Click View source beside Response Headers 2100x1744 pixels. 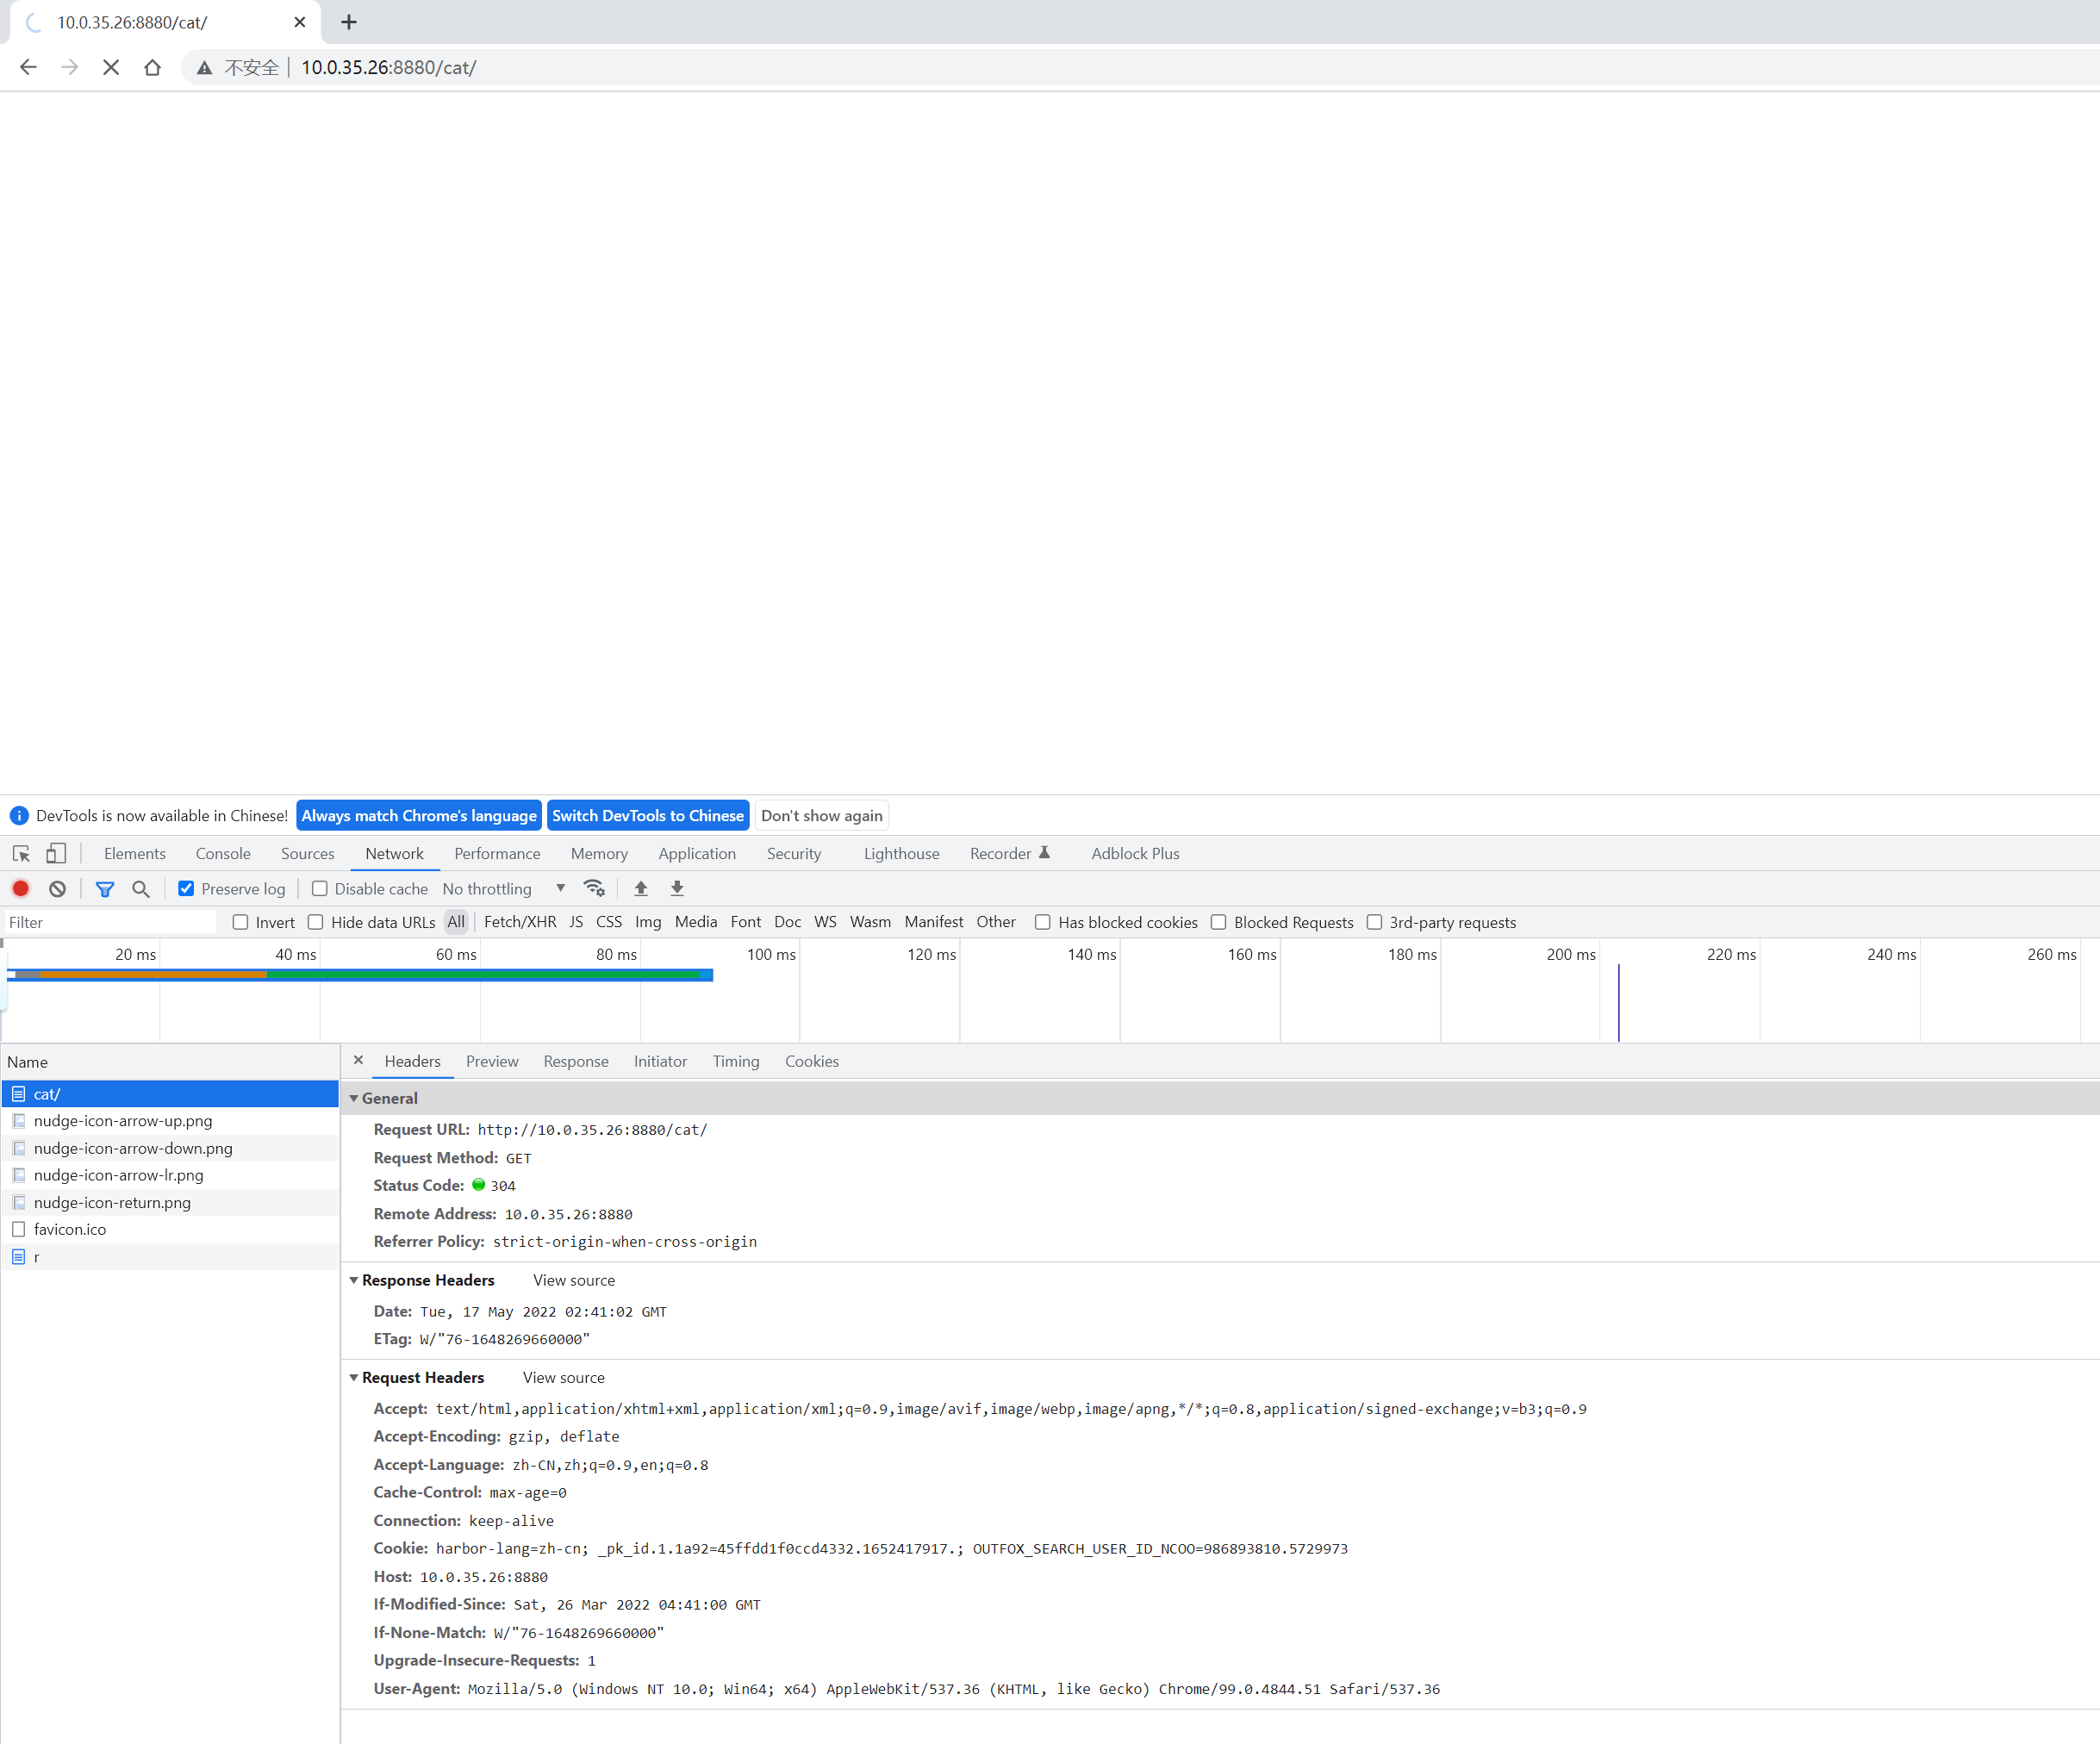point(573,1280)
